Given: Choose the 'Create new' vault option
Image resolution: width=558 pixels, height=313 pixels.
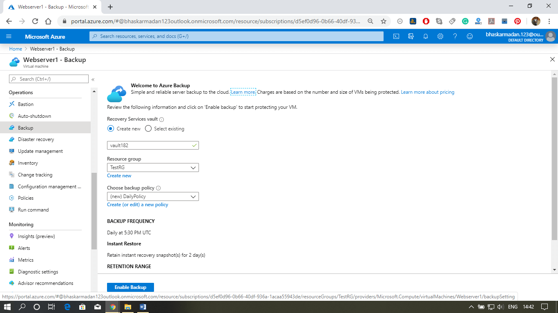Looking at the screenshot, I should point(110,128).
